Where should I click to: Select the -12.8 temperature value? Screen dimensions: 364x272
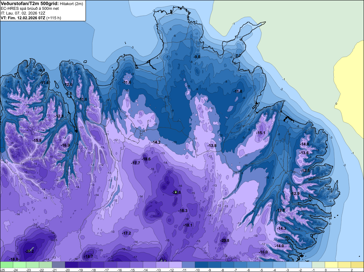coord(59,116)
